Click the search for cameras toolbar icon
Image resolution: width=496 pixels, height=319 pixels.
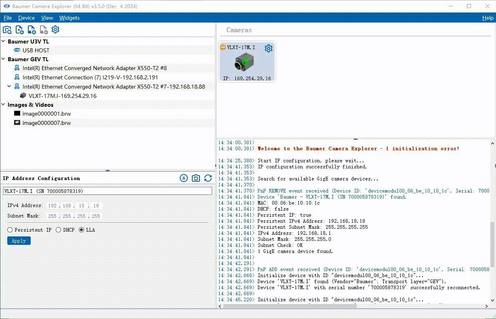[x=7, y=30]
